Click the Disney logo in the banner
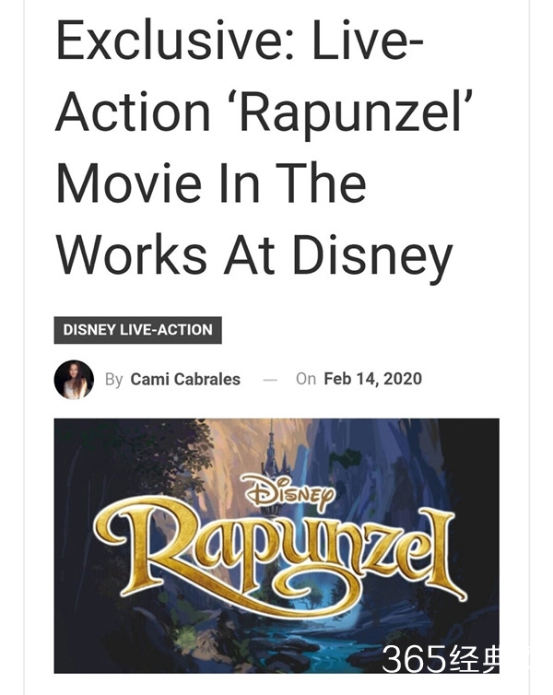The height and width of the screenshot is (695, 553). coord(288,491)
